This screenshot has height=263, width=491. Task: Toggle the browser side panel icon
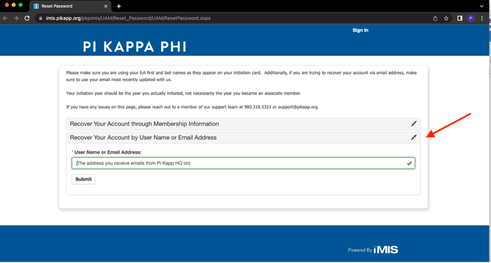(460, 18)
